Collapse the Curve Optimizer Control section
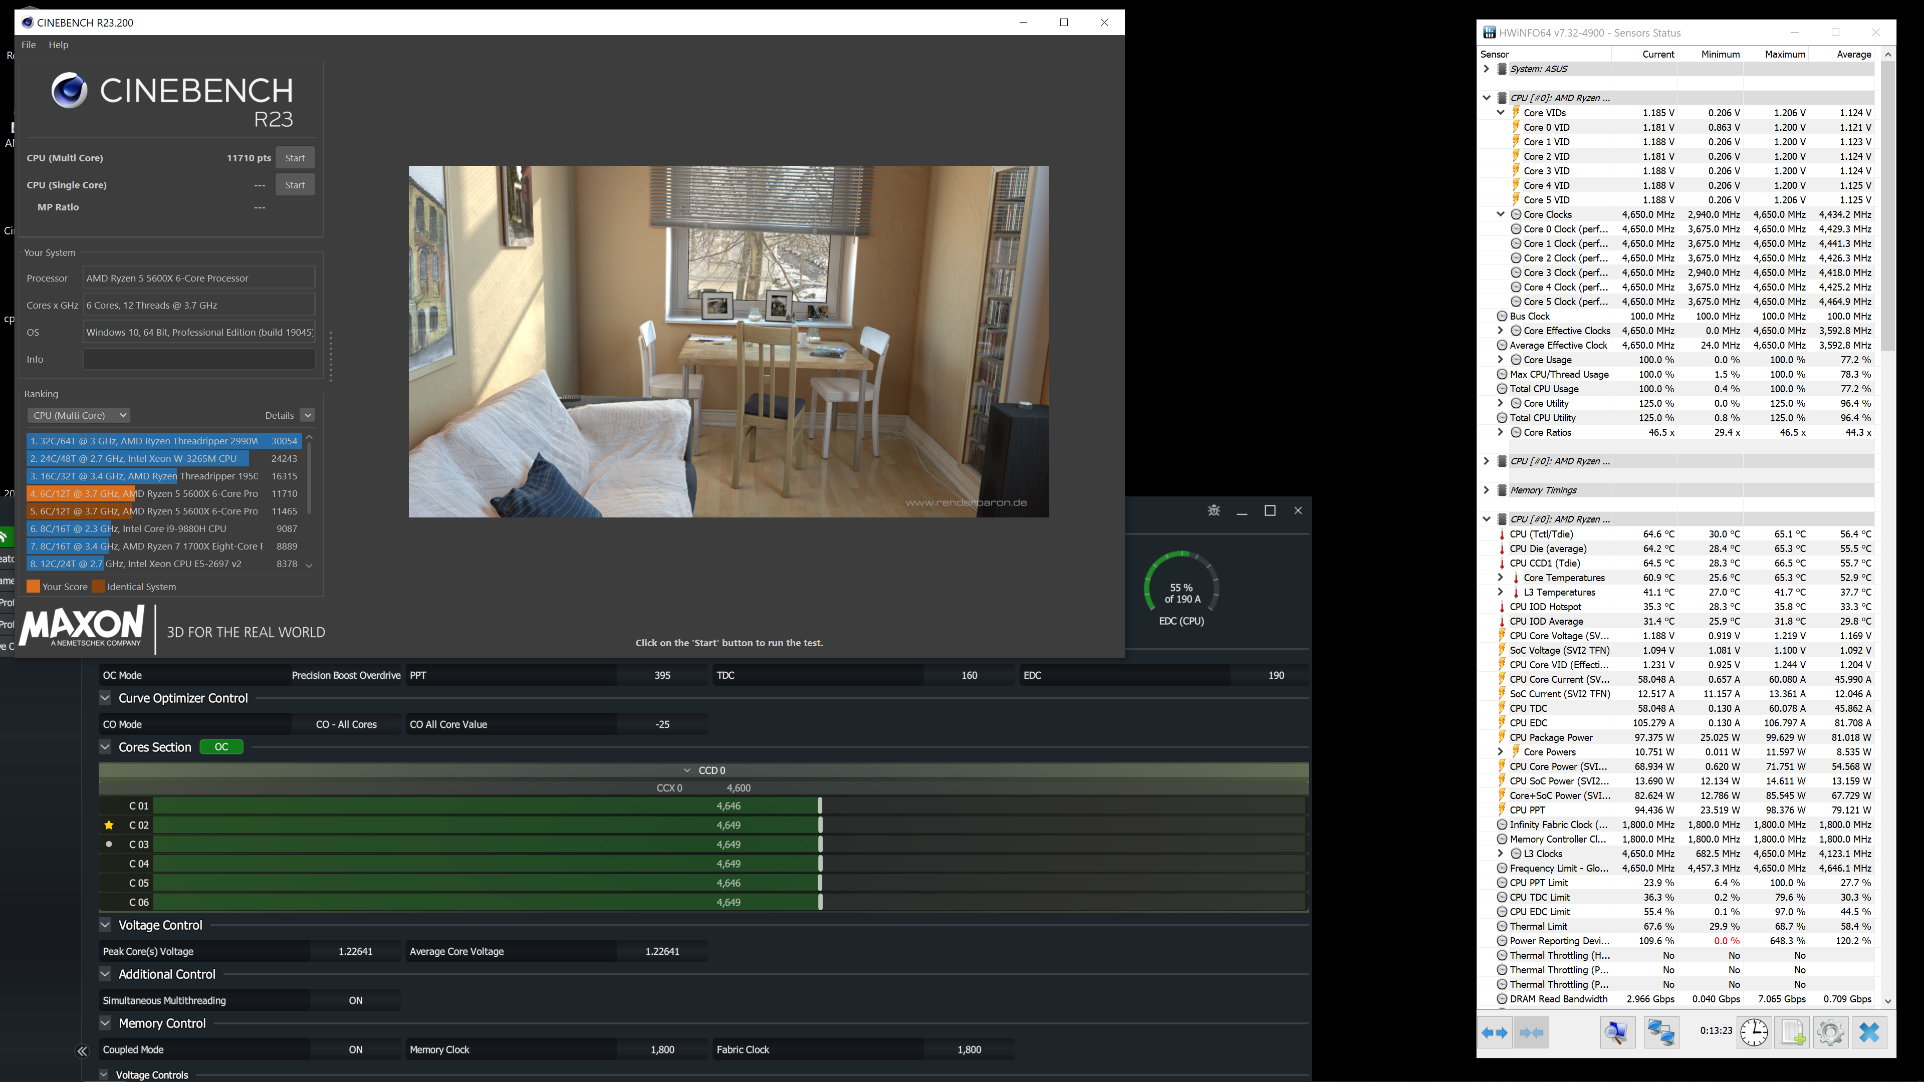Image resolution: width=1924 pixels, height=1082 pixels. pos(105,698)
